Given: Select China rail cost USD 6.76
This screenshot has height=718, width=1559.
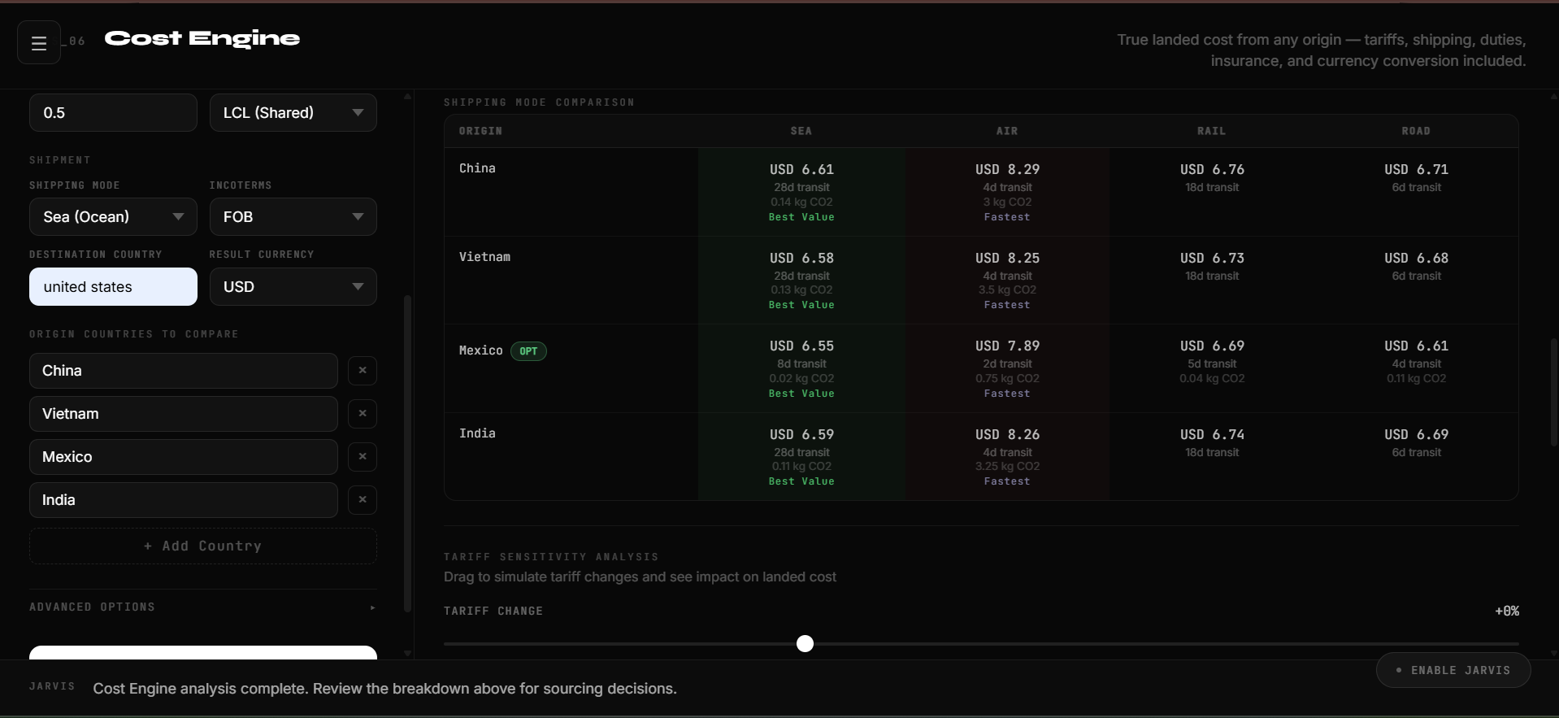Looking at the screenshot, I should point(1212,170).
